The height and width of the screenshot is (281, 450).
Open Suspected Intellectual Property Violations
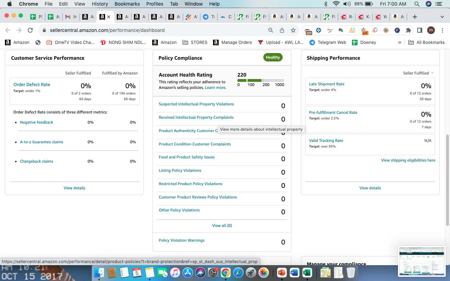(196, 104)
